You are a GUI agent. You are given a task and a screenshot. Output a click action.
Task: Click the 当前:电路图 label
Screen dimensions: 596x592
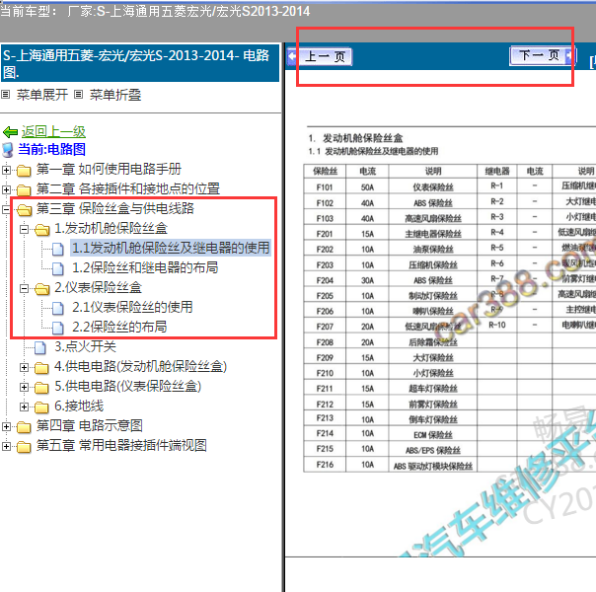tap(51, 149)
